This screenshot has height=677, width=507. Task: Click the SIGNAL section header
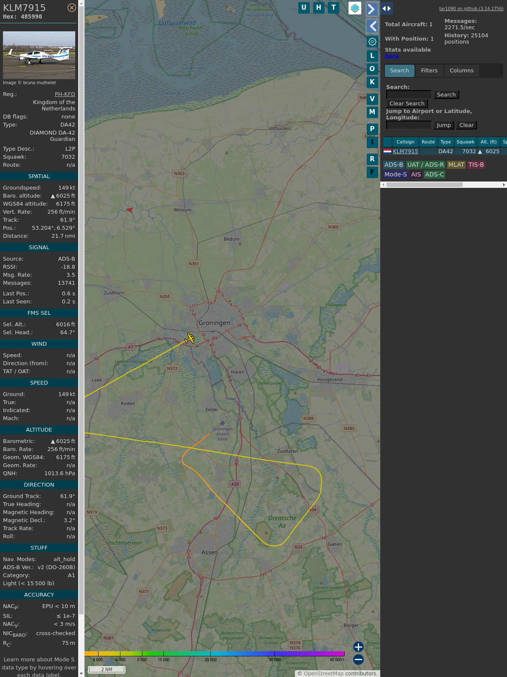click(39, 247)
